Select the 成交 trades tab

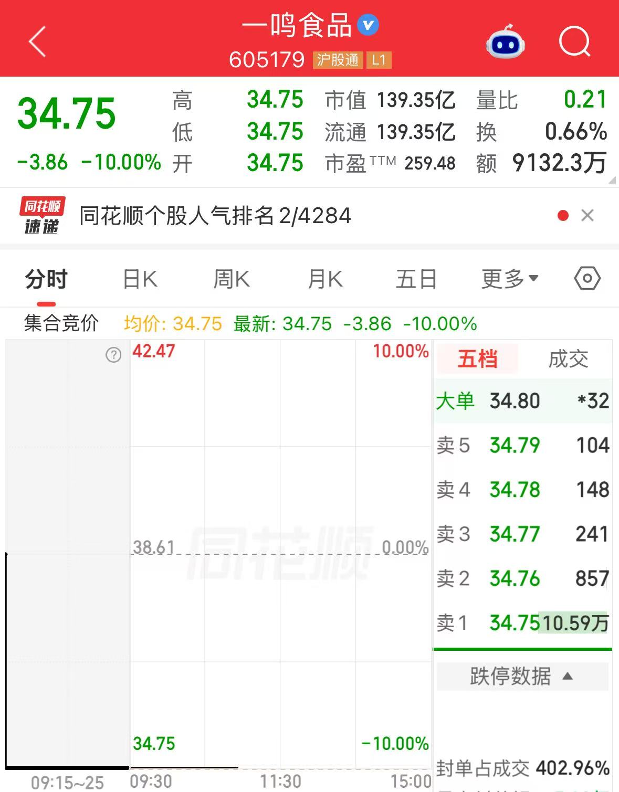tap(568, 360)
